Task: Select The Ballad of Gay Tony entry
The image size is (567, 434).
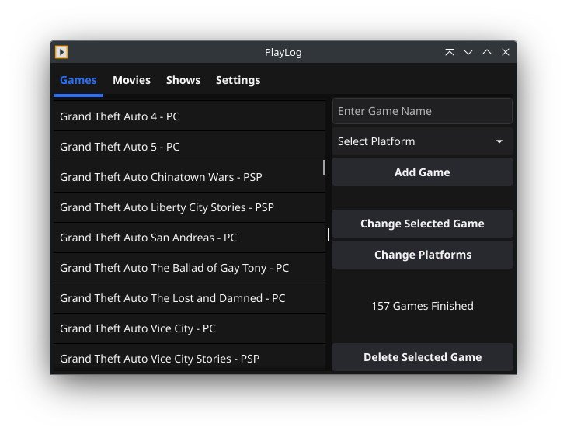Action: coord(190,268)
